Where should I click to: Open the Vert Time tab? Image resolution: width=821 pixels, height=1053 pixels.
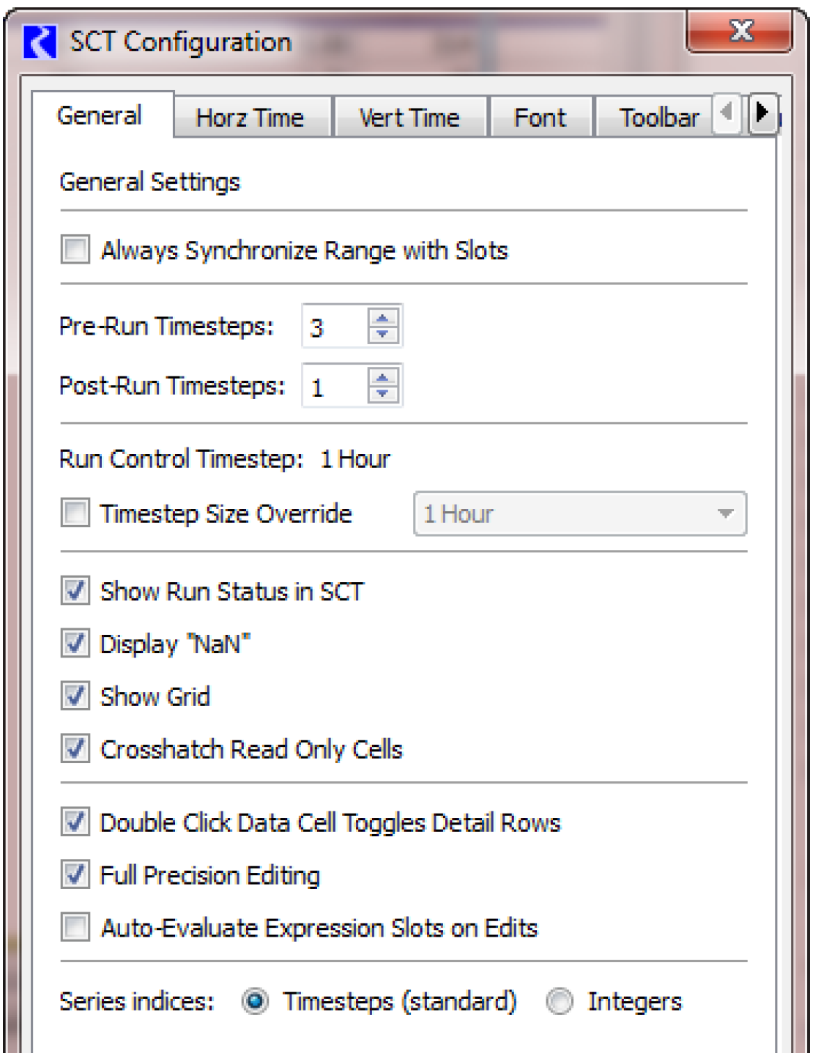[410, 118]
